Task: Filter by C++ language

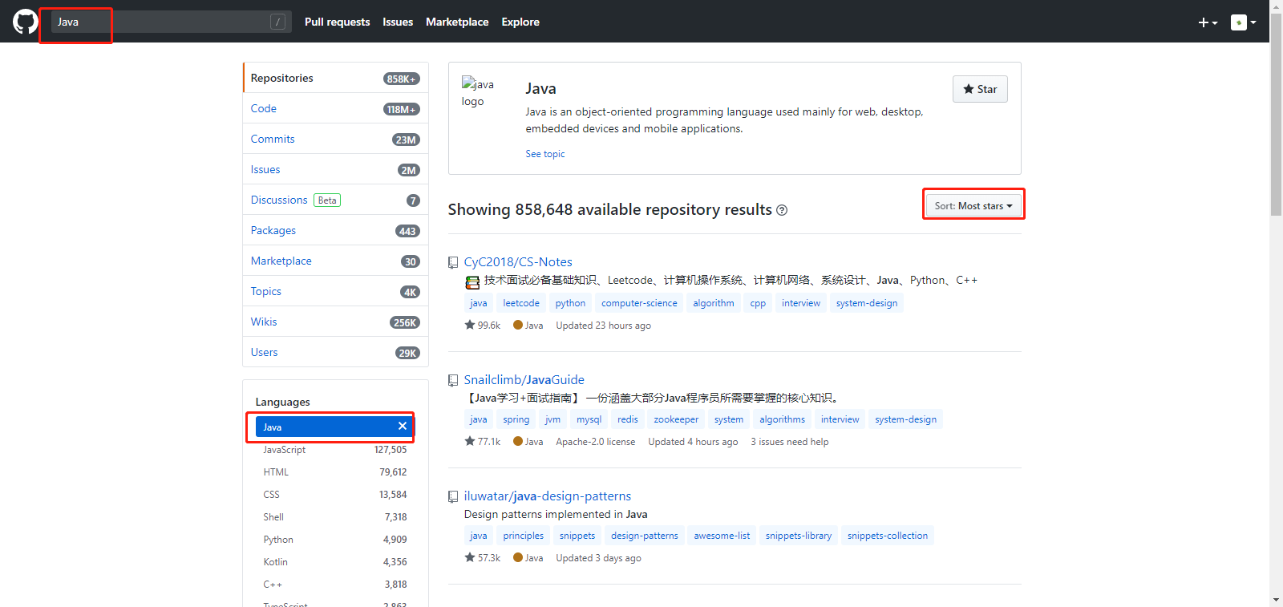Action: coord(335,585)
